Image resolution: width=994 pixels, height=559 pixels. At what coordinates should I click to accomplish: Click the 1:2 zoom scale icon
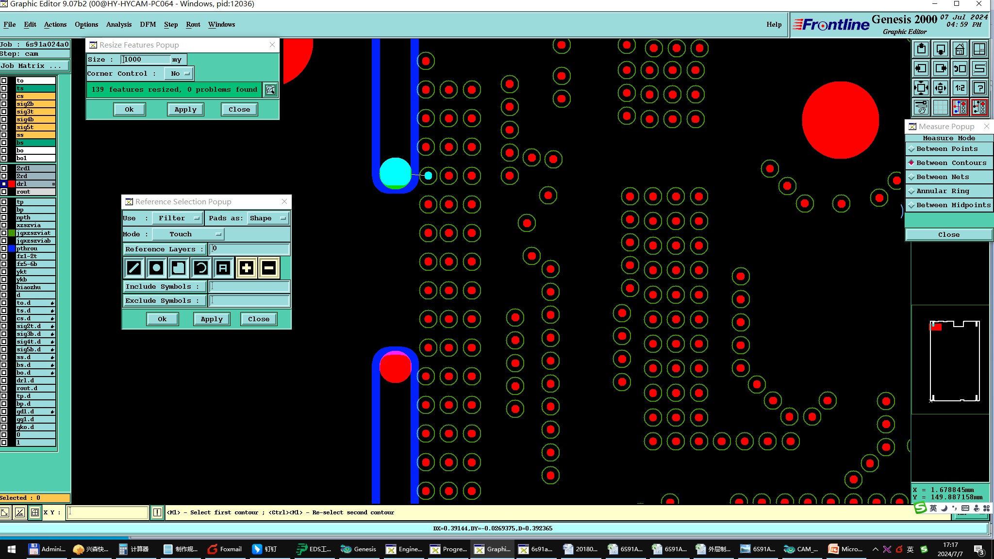[x=960, y=88]
